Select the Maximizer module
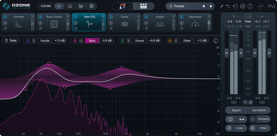This screenshot has width=277, height=136. (195, 22)
